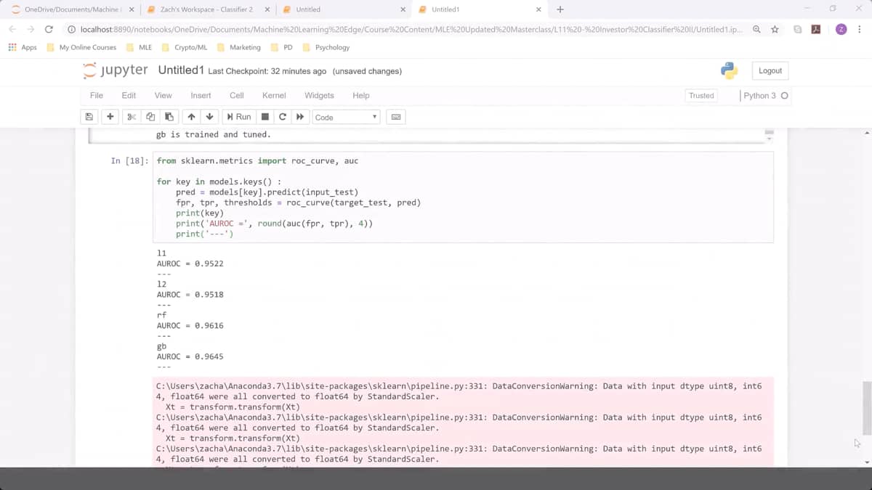872x490 pixels.
Task: Select 'AUROC = 0.9616' output line
Action: pos(190,326)
